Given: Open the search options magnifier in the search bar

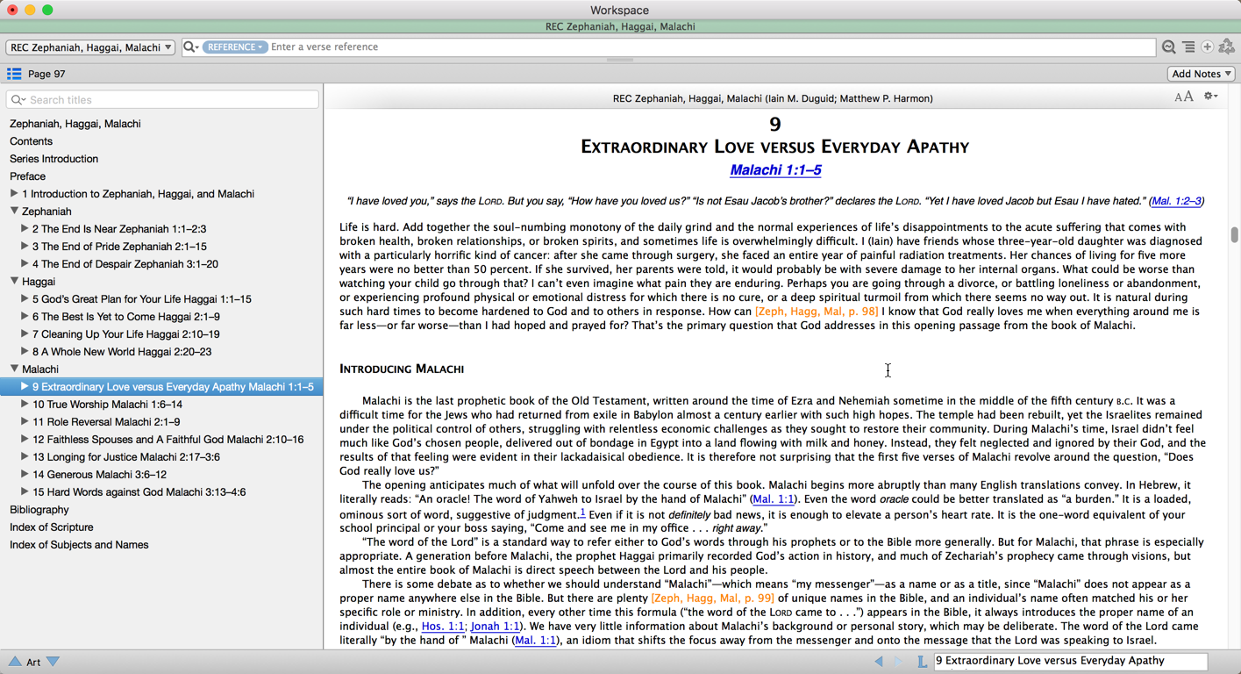Looking at the screenshot, I should pos(190,47).
